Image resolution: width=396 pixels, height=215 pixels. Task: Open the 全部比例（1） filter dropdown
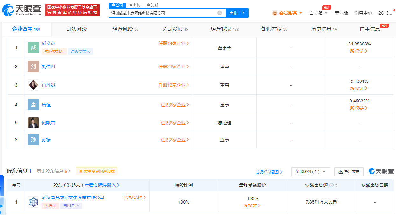point(311,172)
